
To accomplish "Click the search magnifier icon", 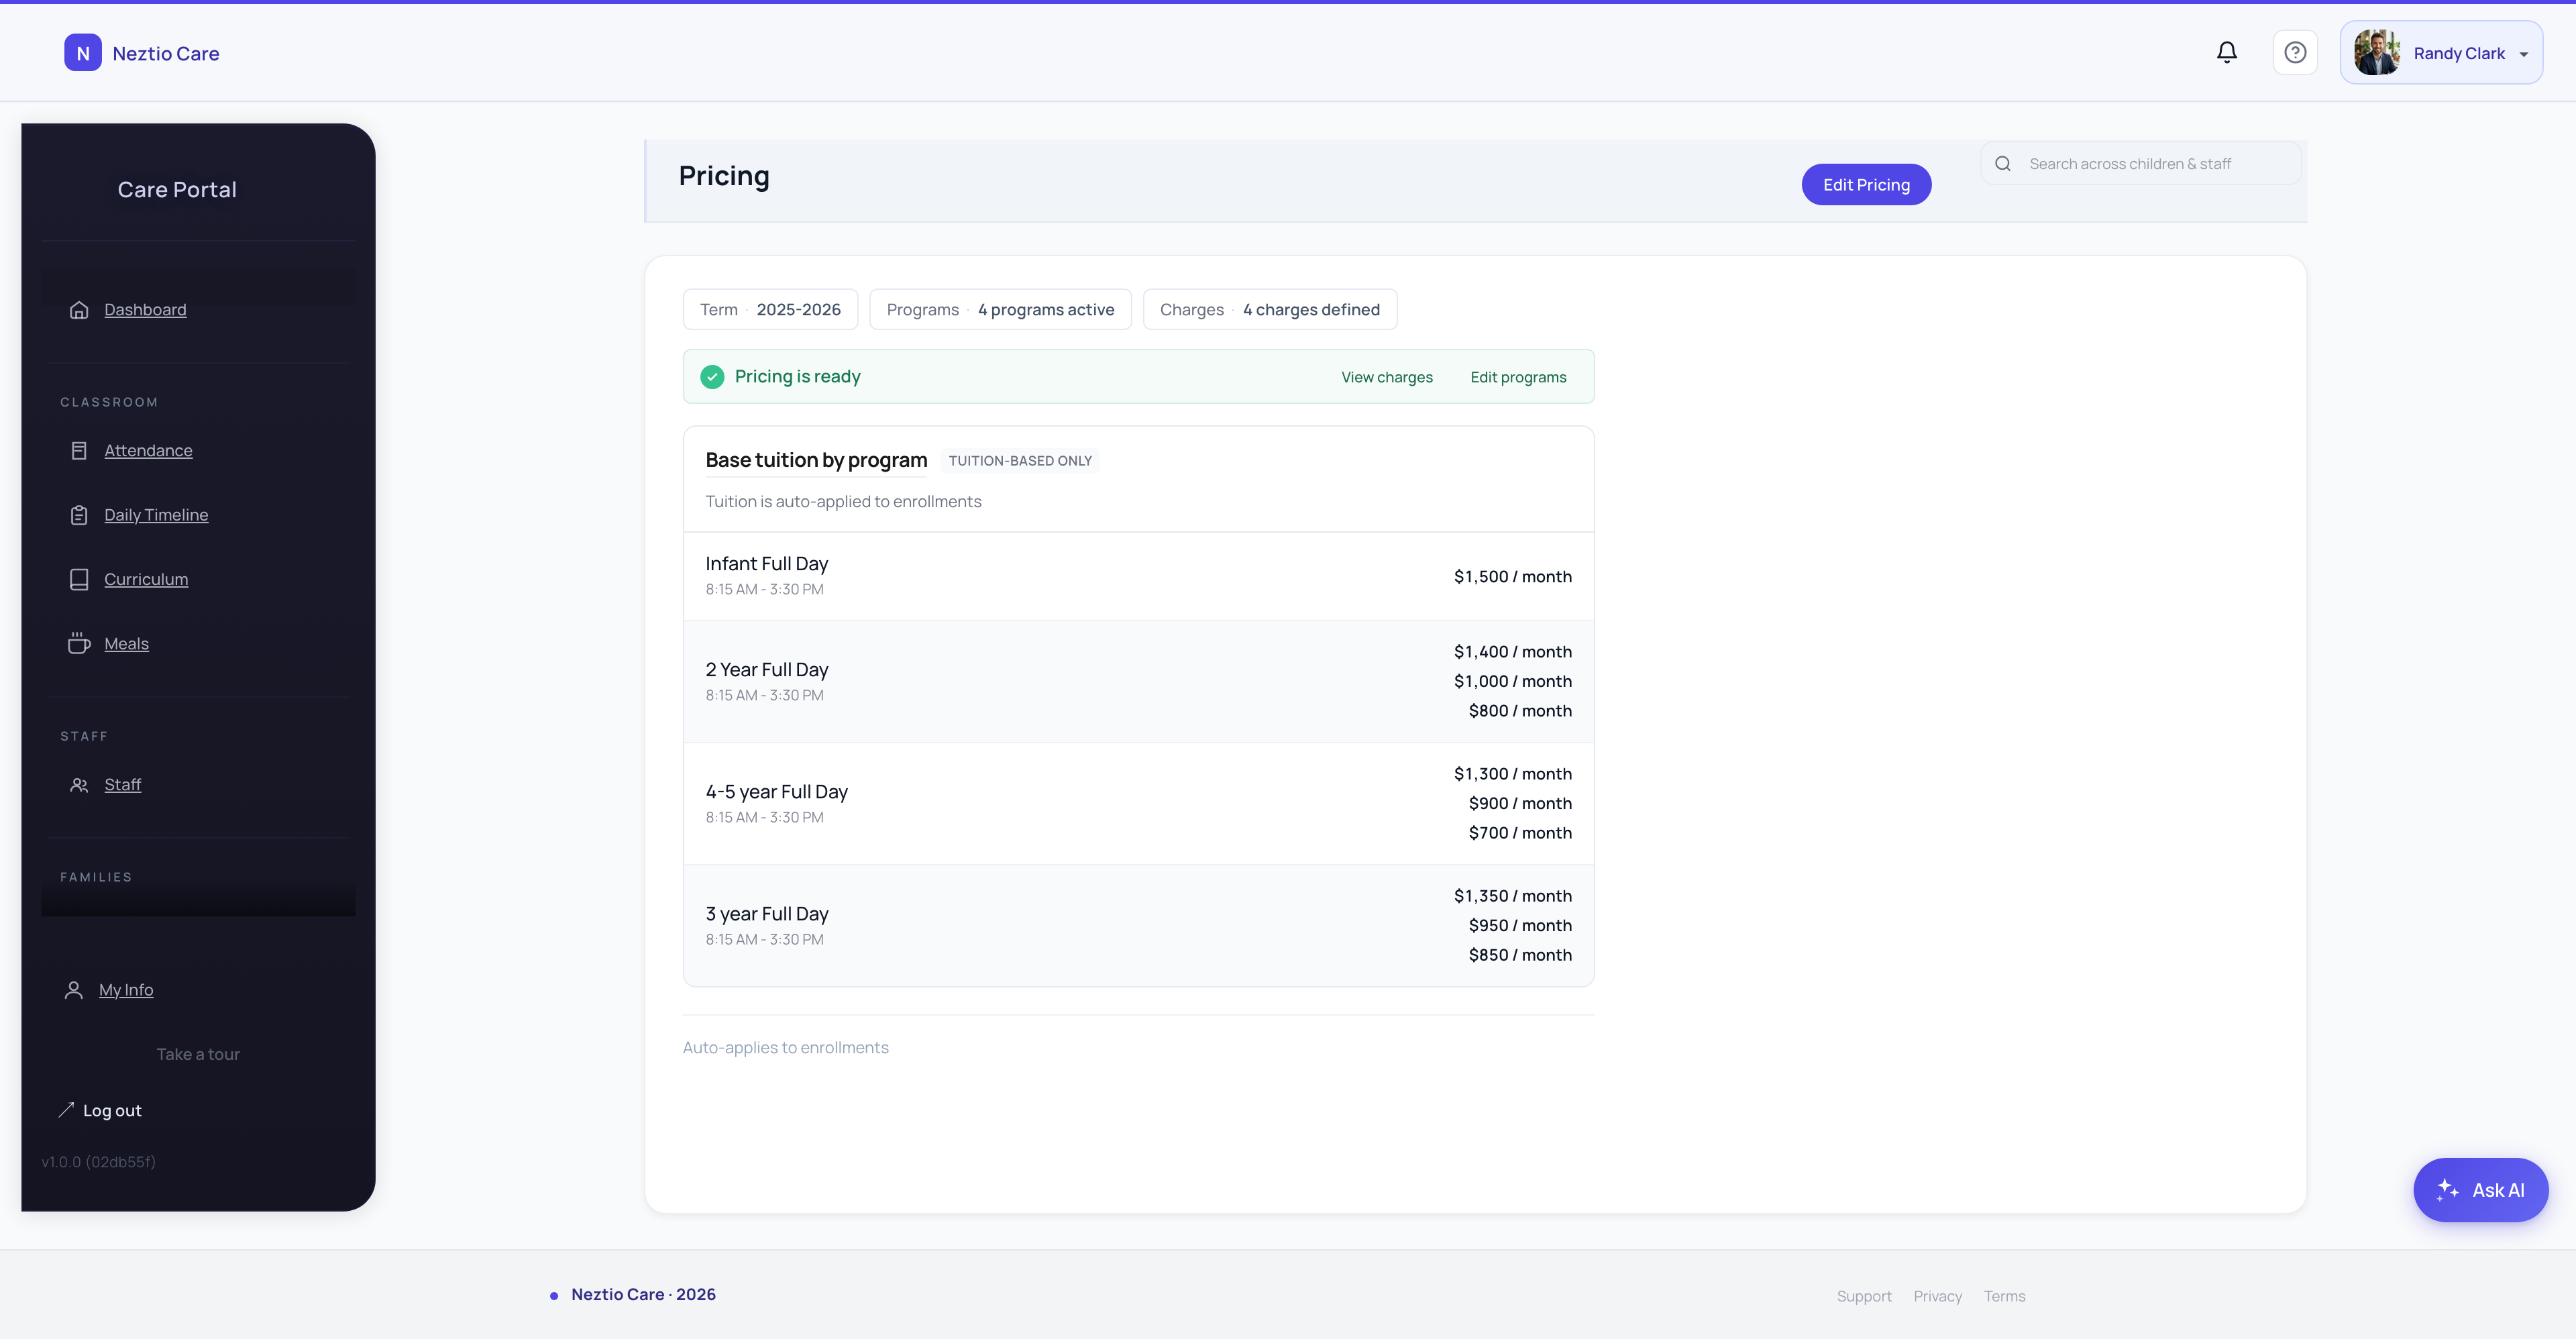I will [x=2003, y=164].
